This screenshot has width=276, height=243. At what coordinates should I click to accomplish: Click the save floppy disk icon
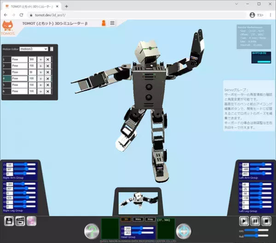[9, 221]
